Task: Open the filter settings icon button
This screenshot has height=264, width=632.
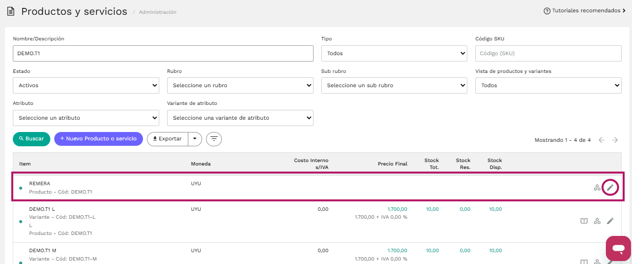Action: [214, 139]
